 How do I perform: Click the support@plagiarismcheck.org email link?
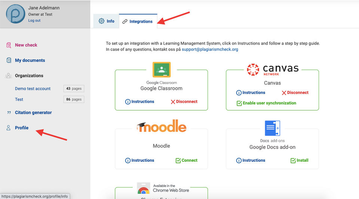(210, 49)
